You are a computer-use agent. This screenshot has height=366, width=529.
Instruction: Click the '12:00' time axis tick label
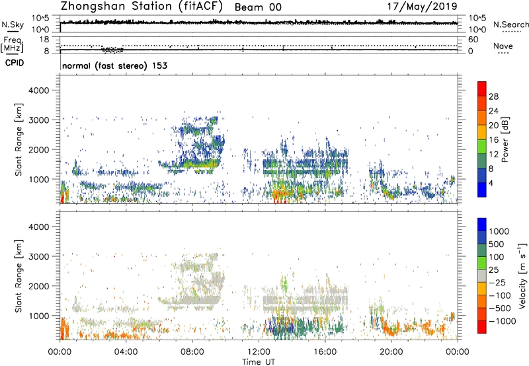(259, 352)
